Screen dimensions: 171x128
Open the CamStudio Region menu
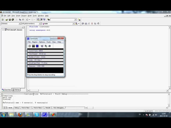35,42
